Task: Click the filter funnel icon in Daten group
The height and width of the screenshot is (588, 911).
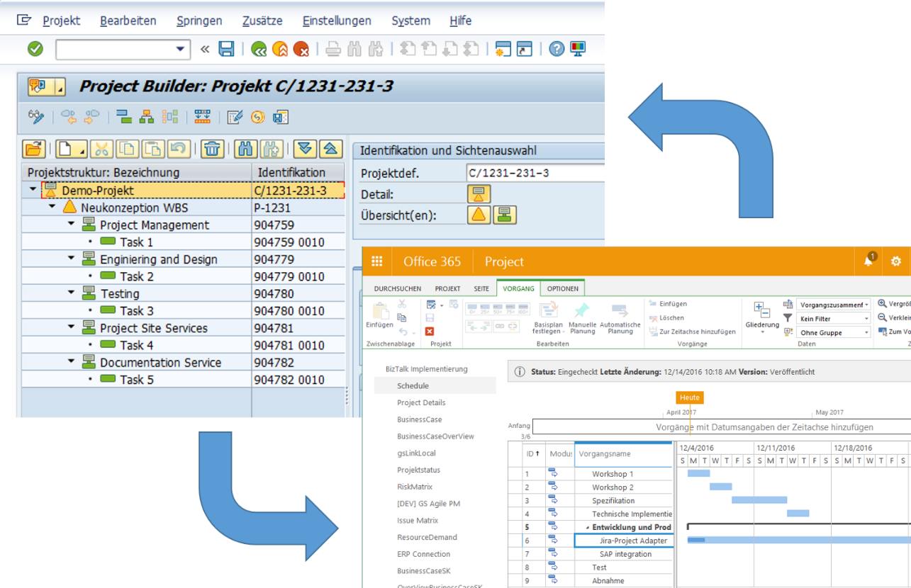Action: [788, 318]
